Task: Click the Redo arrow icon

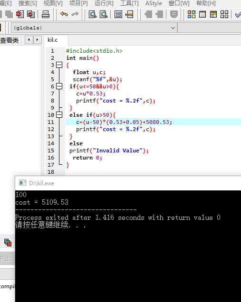Action: coord(75,14)
